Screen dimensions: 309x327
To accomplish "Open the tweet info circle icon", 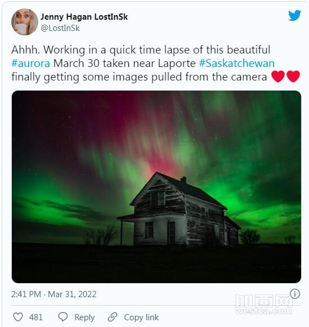I will point(295,294).
